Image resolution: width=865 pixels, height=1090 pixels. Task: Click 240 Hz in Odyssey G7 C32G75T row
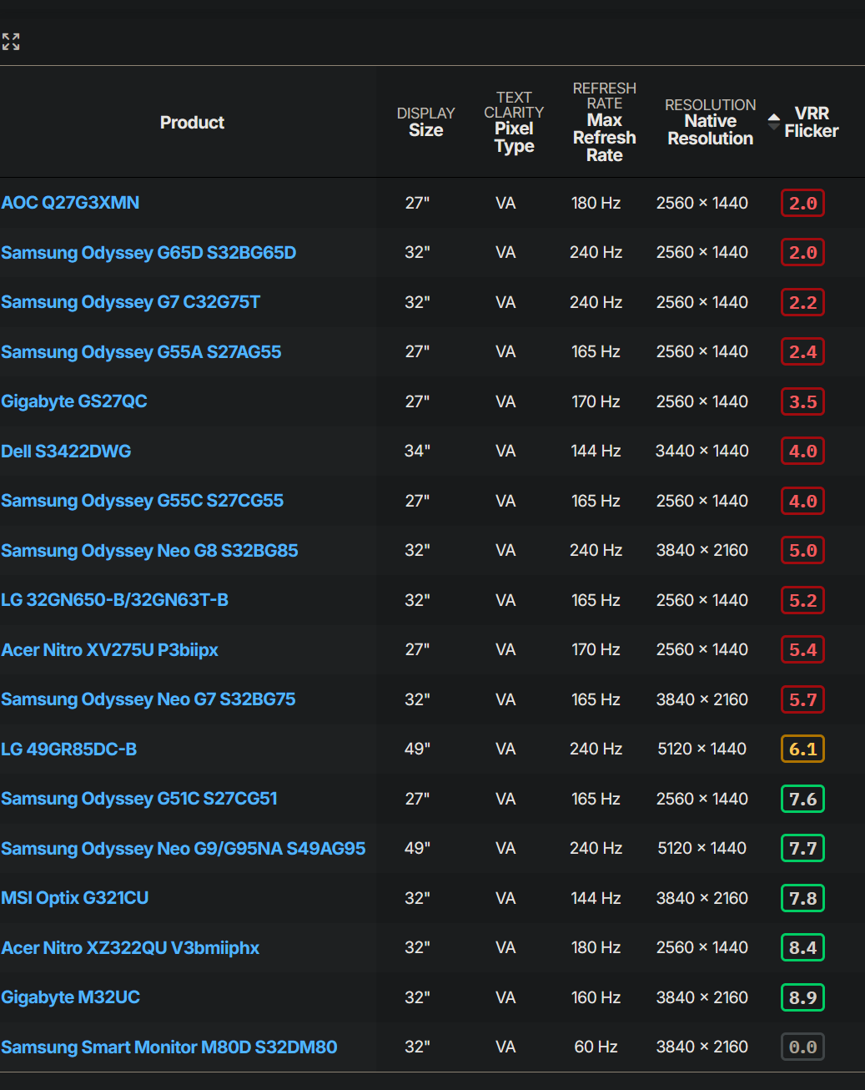[x=596, y=302]
